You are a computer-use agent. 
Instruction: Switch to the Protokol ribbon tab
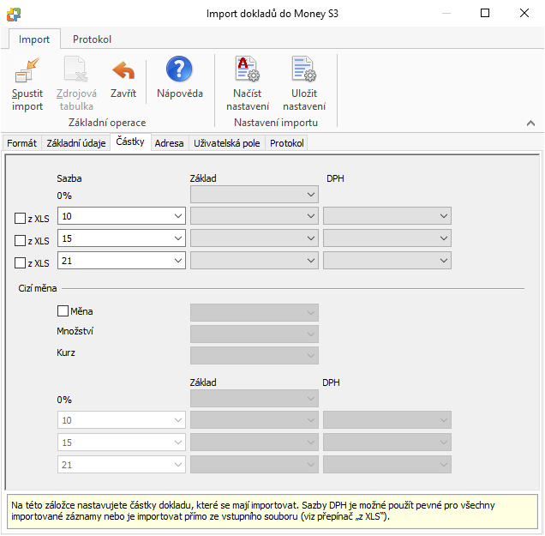coord(92,39)
